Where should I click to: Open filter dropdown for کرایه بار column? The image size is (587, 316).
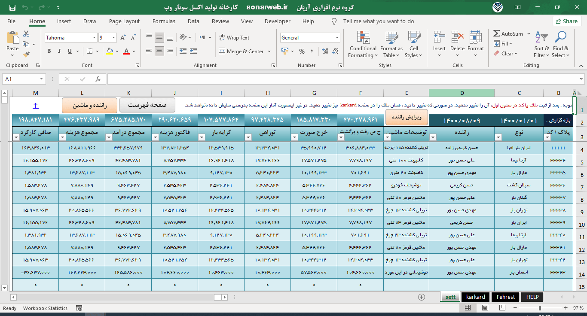202,137
